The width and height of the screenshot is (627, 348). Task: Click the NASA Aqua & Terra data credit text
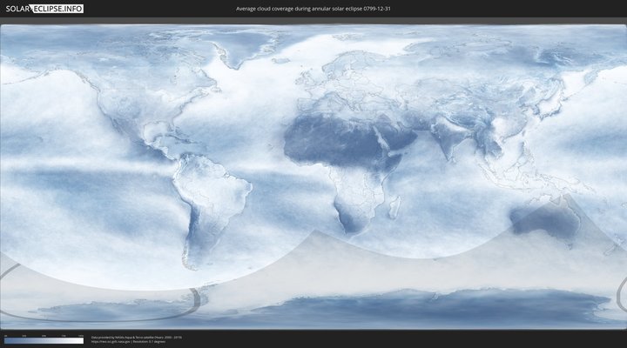click(x=136, y=337)
